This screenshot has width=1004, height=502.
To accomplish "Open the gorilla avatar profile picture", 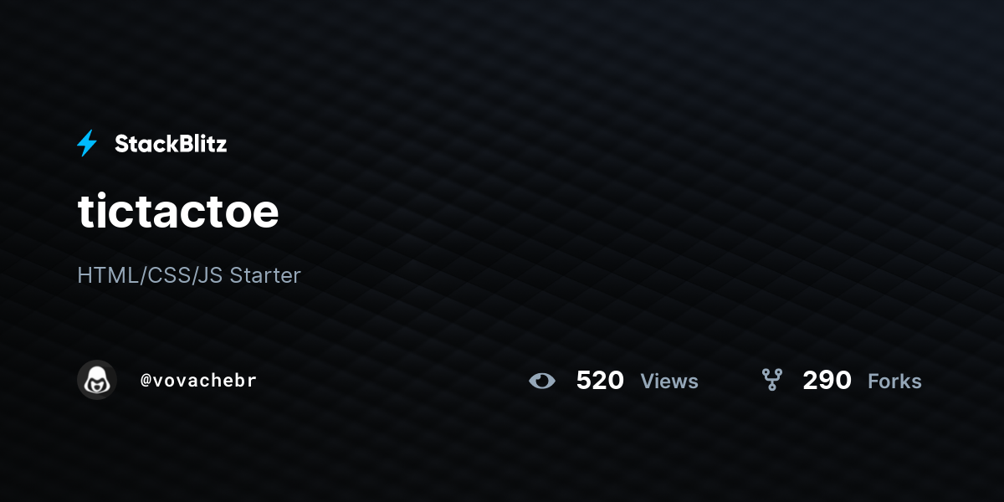I will [x=97, y=380].
